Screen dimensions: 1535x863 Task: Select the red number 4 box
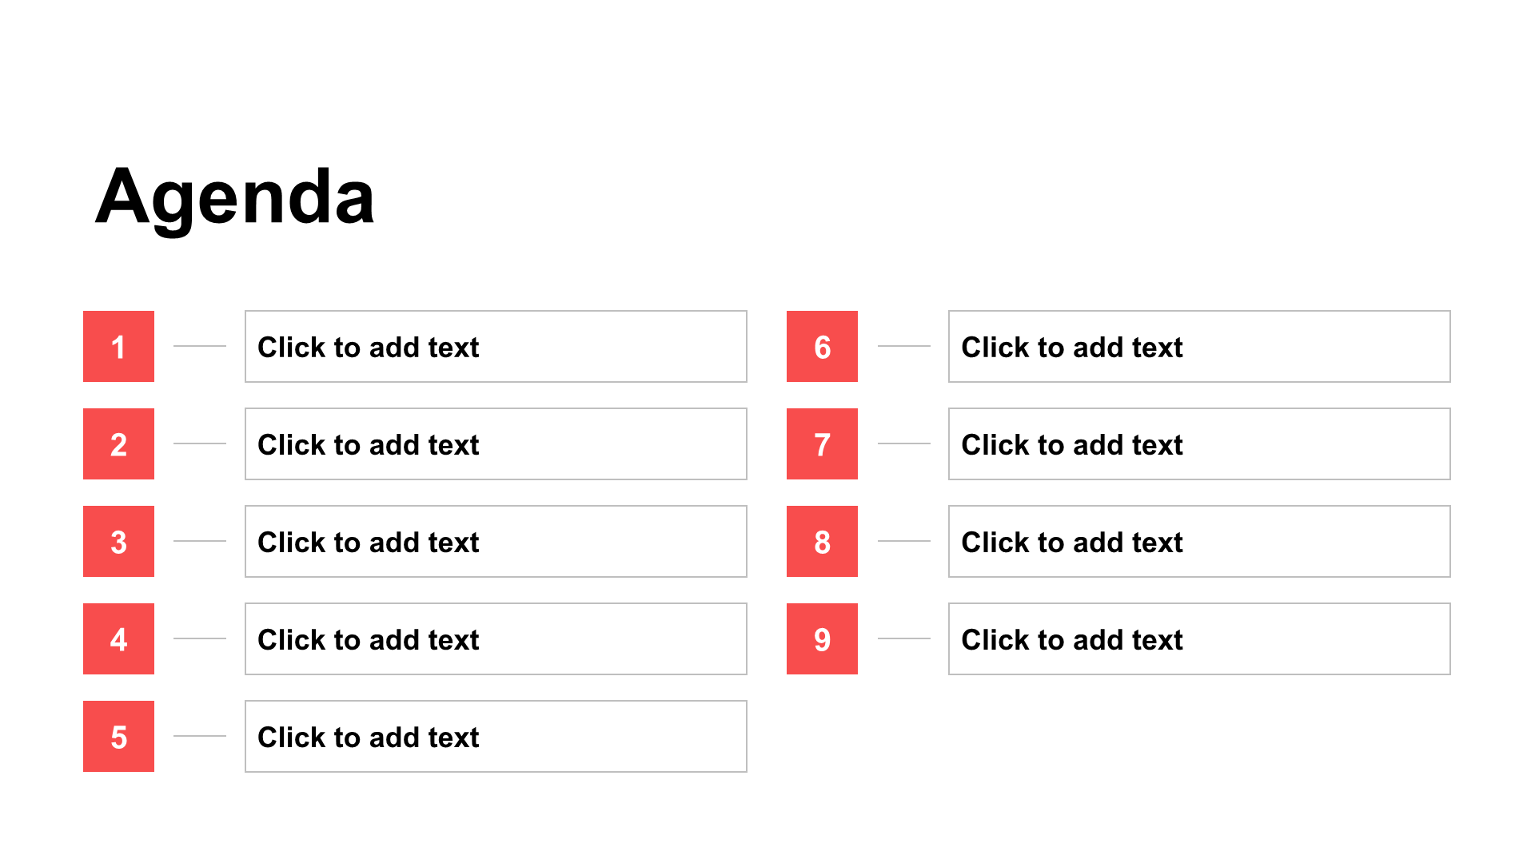click(118, 638)
